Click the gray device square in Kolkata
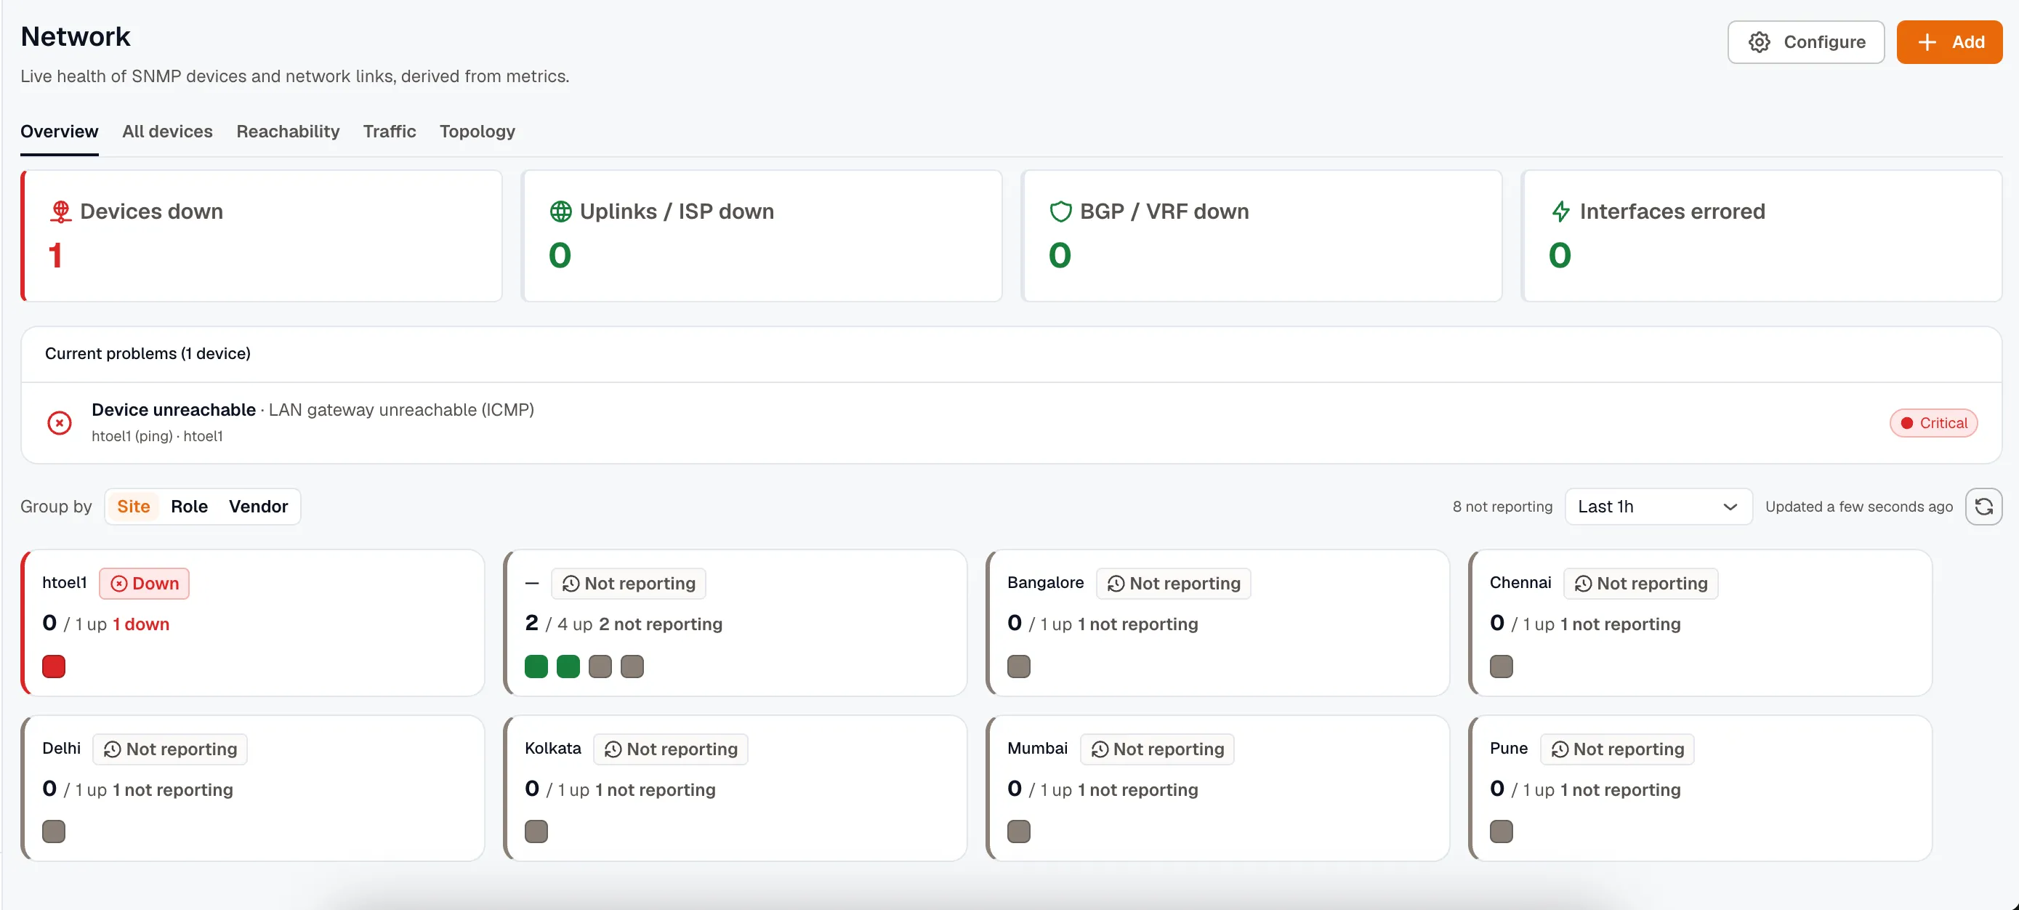2019x910 pixels. (536, 832)
